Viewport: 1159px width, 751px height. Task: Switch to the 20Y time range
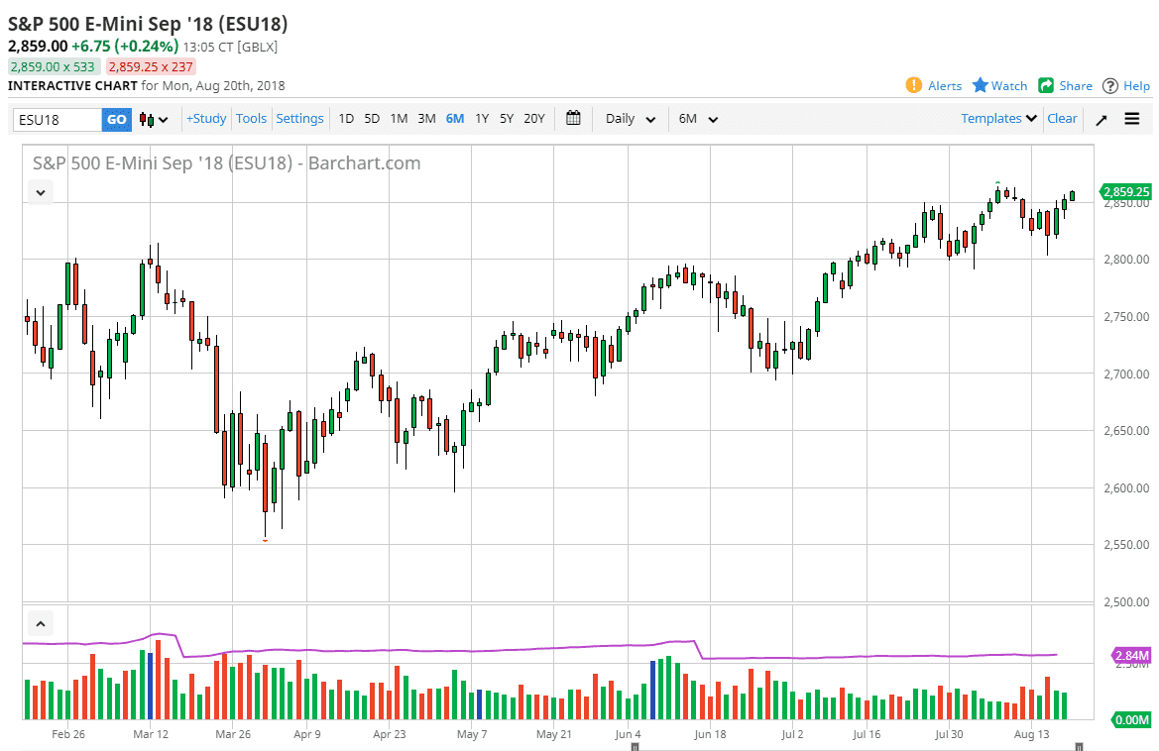coord(533,119)
